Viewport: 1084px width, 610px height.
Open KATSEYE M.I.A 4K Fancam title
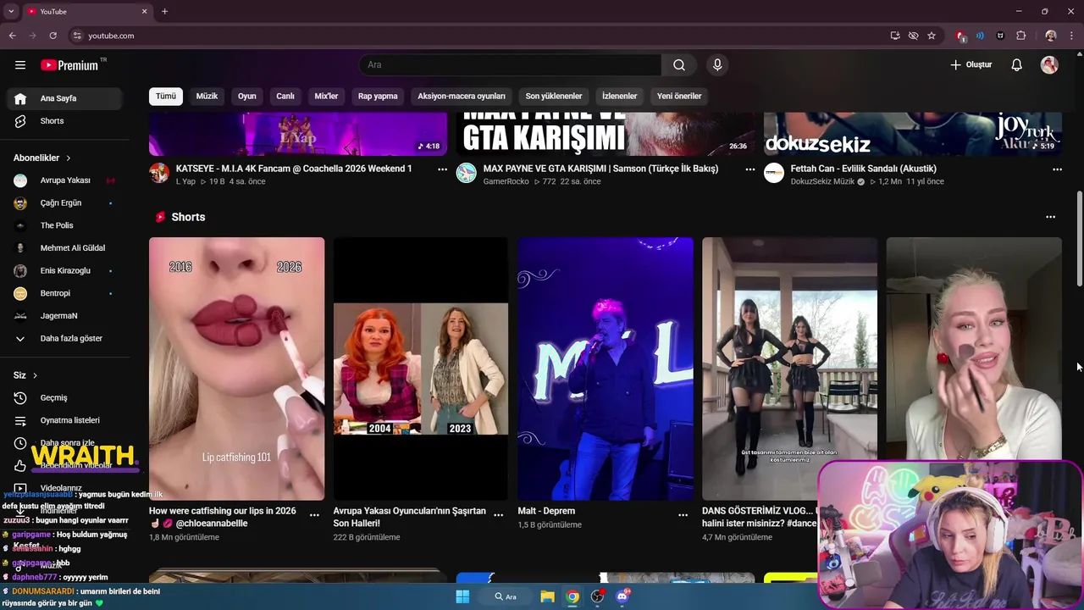(x=294, y=169)
